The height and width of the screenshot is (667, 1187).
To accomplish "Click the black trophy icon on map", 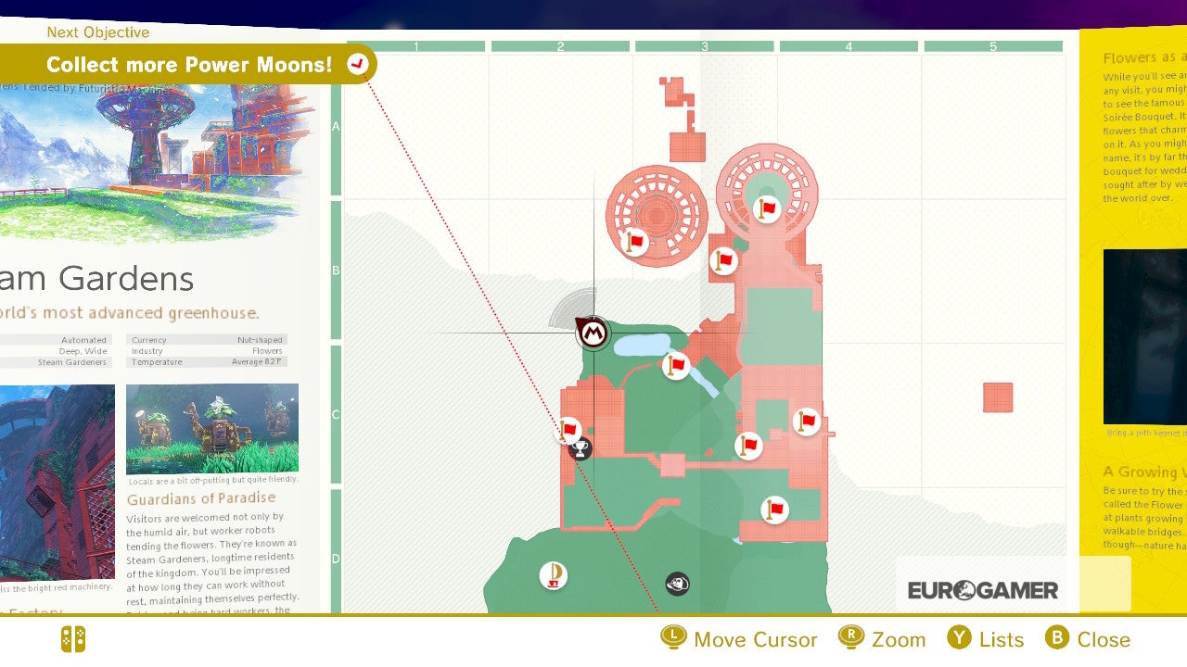I will (581, 449).
